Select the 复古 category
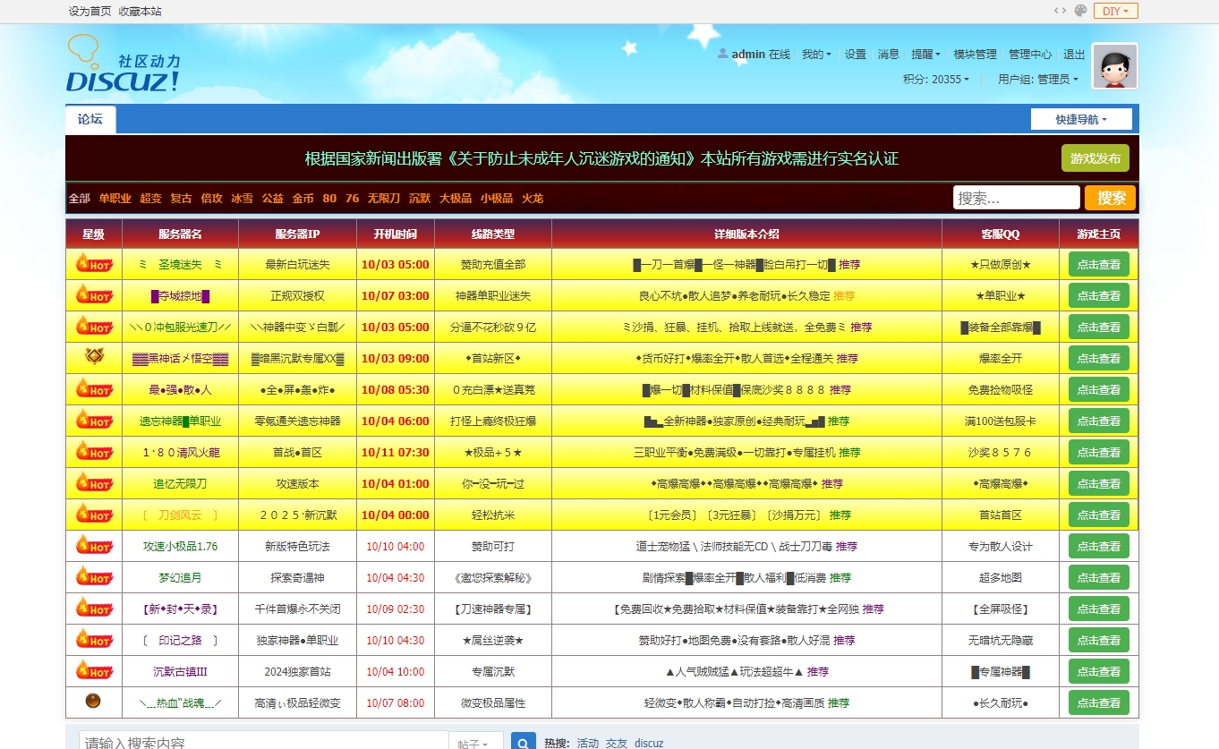The height and width of the screenshot is (749, 1219). (x=181, y=198)
